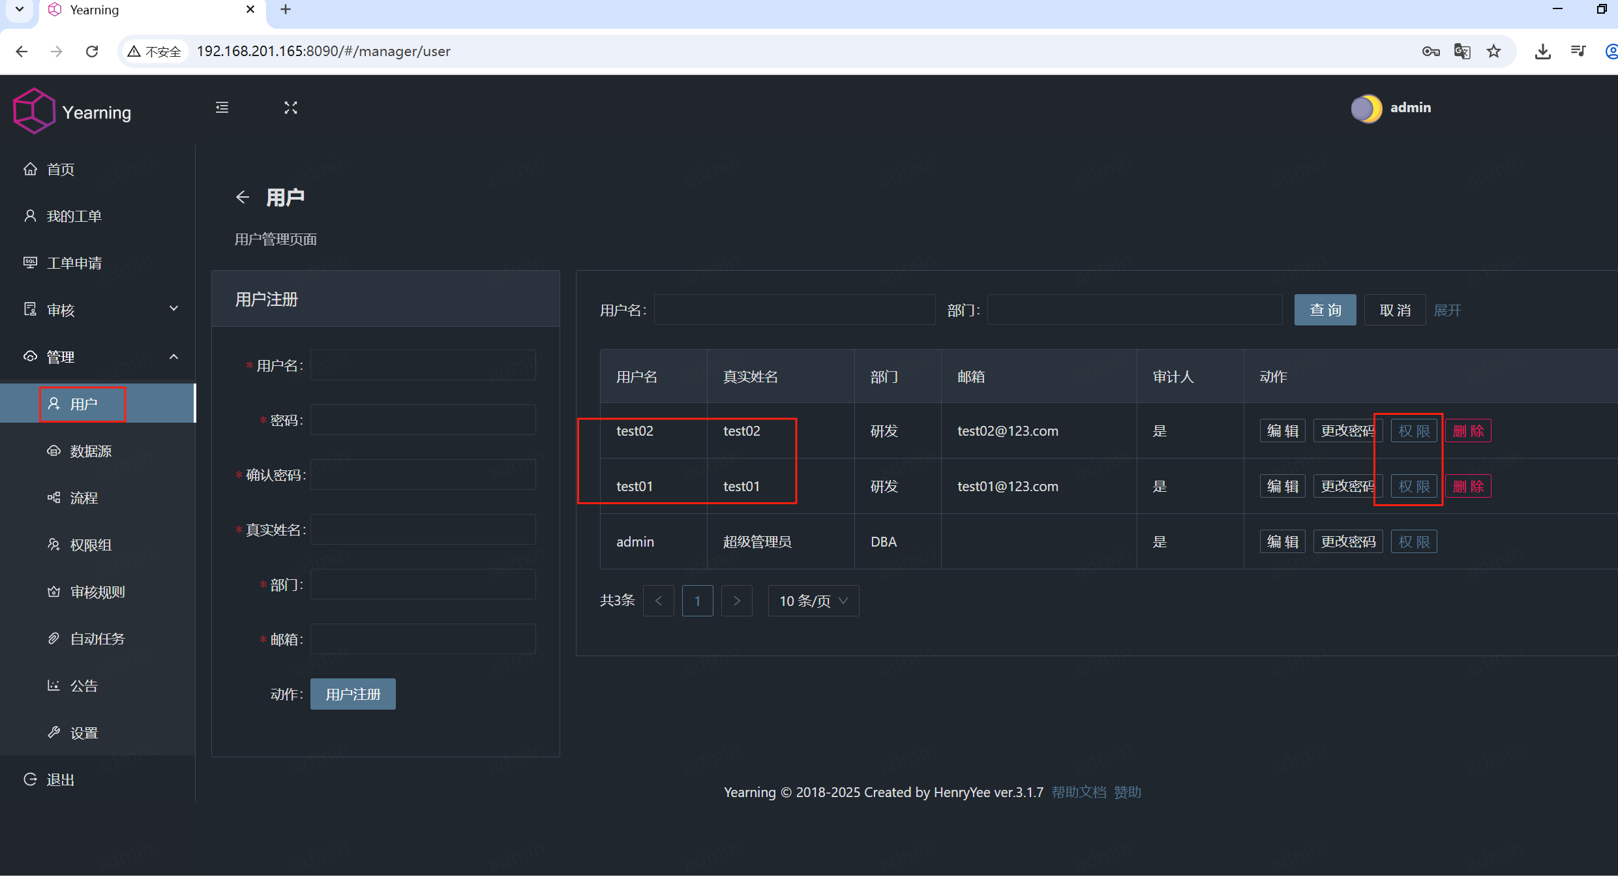Open the 我的工单 menu item
Screen dimensions: 1618x876
click(x=74, y=216)
